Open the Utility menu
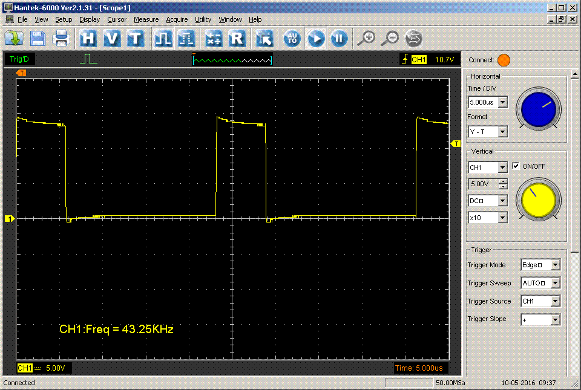This screenshot has height=390, width=581. tap(203, 19)
